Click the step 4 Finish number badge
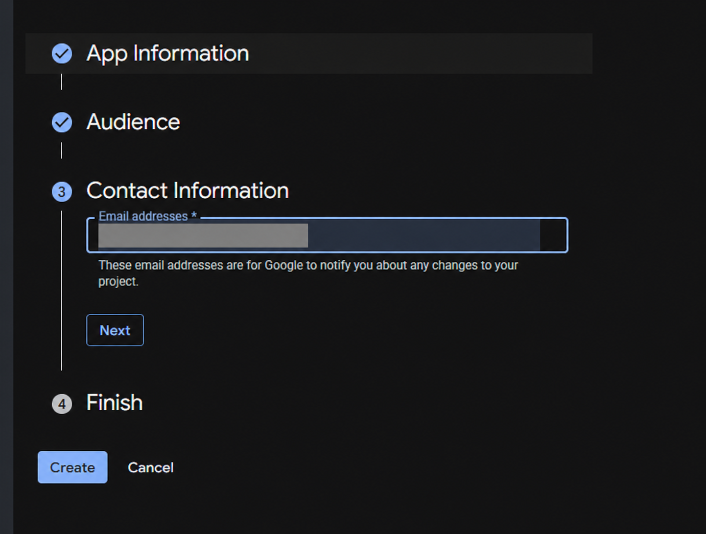 click(62, 404)
